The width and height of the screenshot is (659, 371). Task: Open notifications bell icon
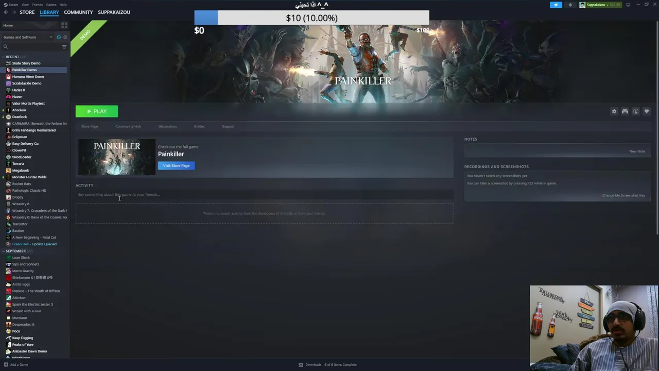(570, 5)
